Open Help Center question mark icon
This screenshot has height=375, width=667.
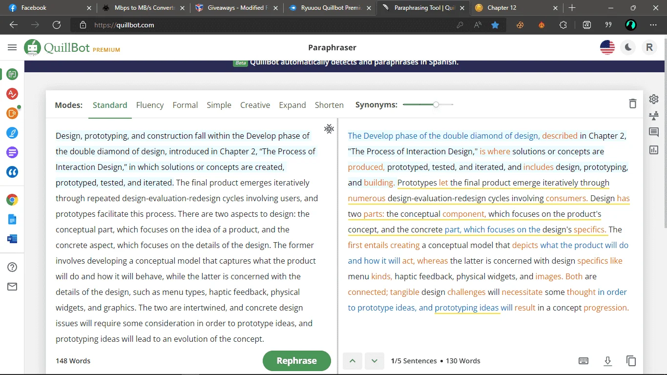tap(13, 267)
